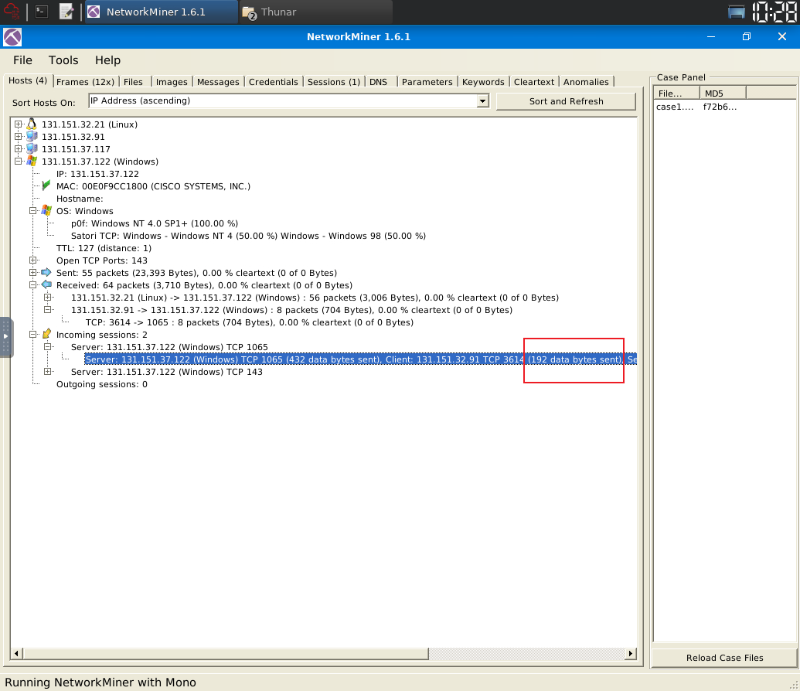Switch to the Thunar taskbar window
800x691 pixels.
[315, 12]
